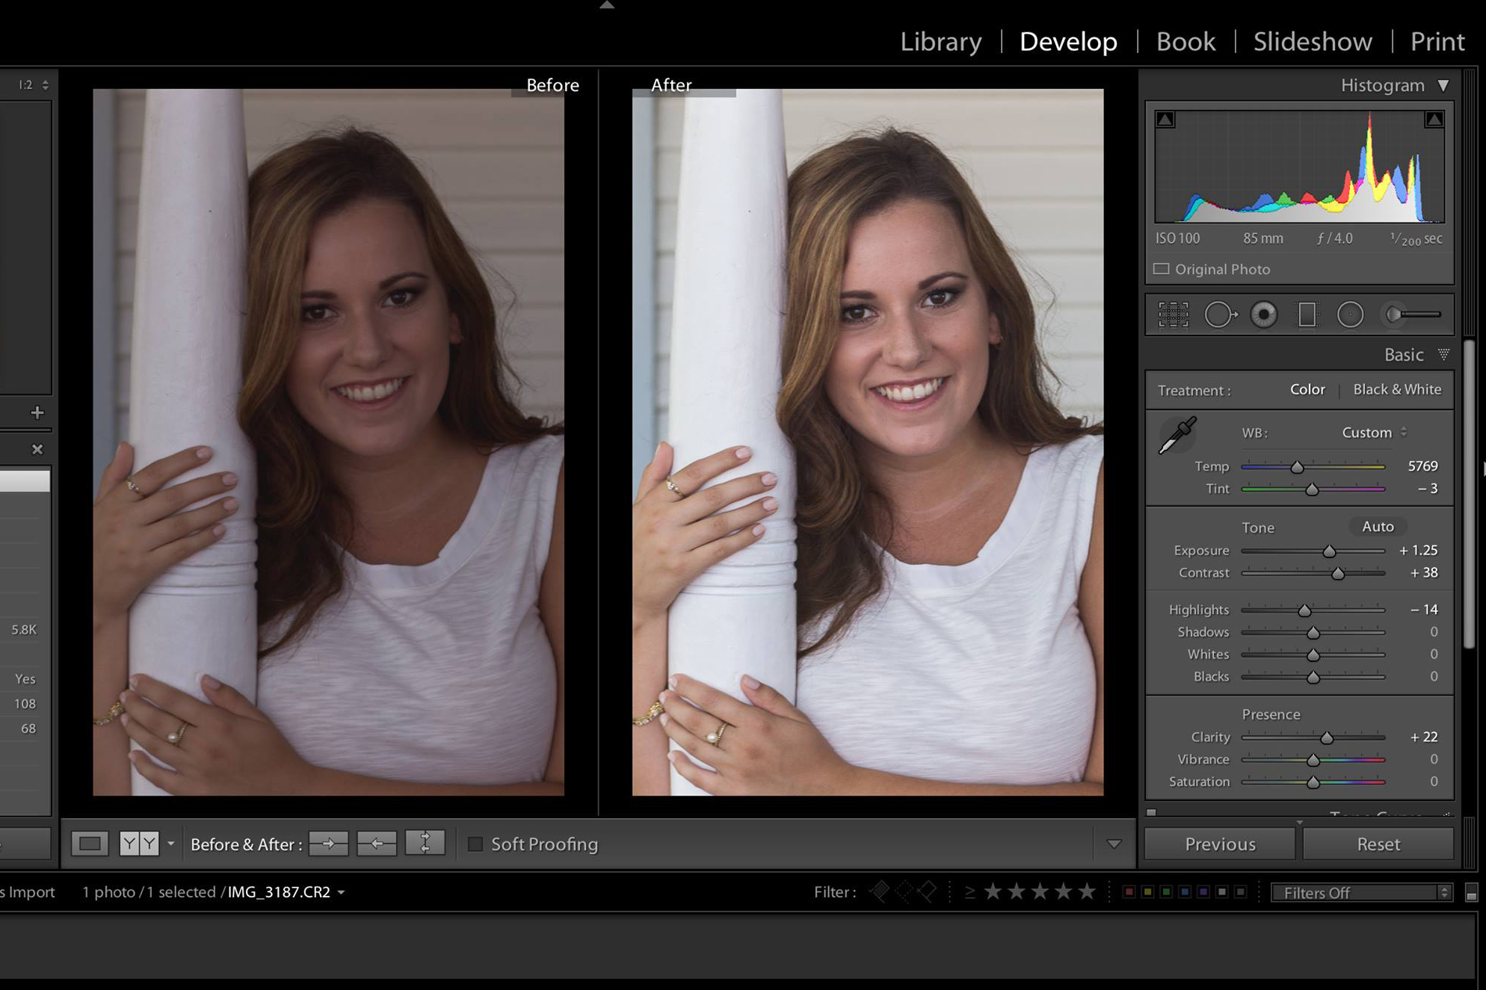The width and height of the screenshot is (1486, 990).
Task: Click the crop/grid overlay tool icon
Action: [1171, 315]
